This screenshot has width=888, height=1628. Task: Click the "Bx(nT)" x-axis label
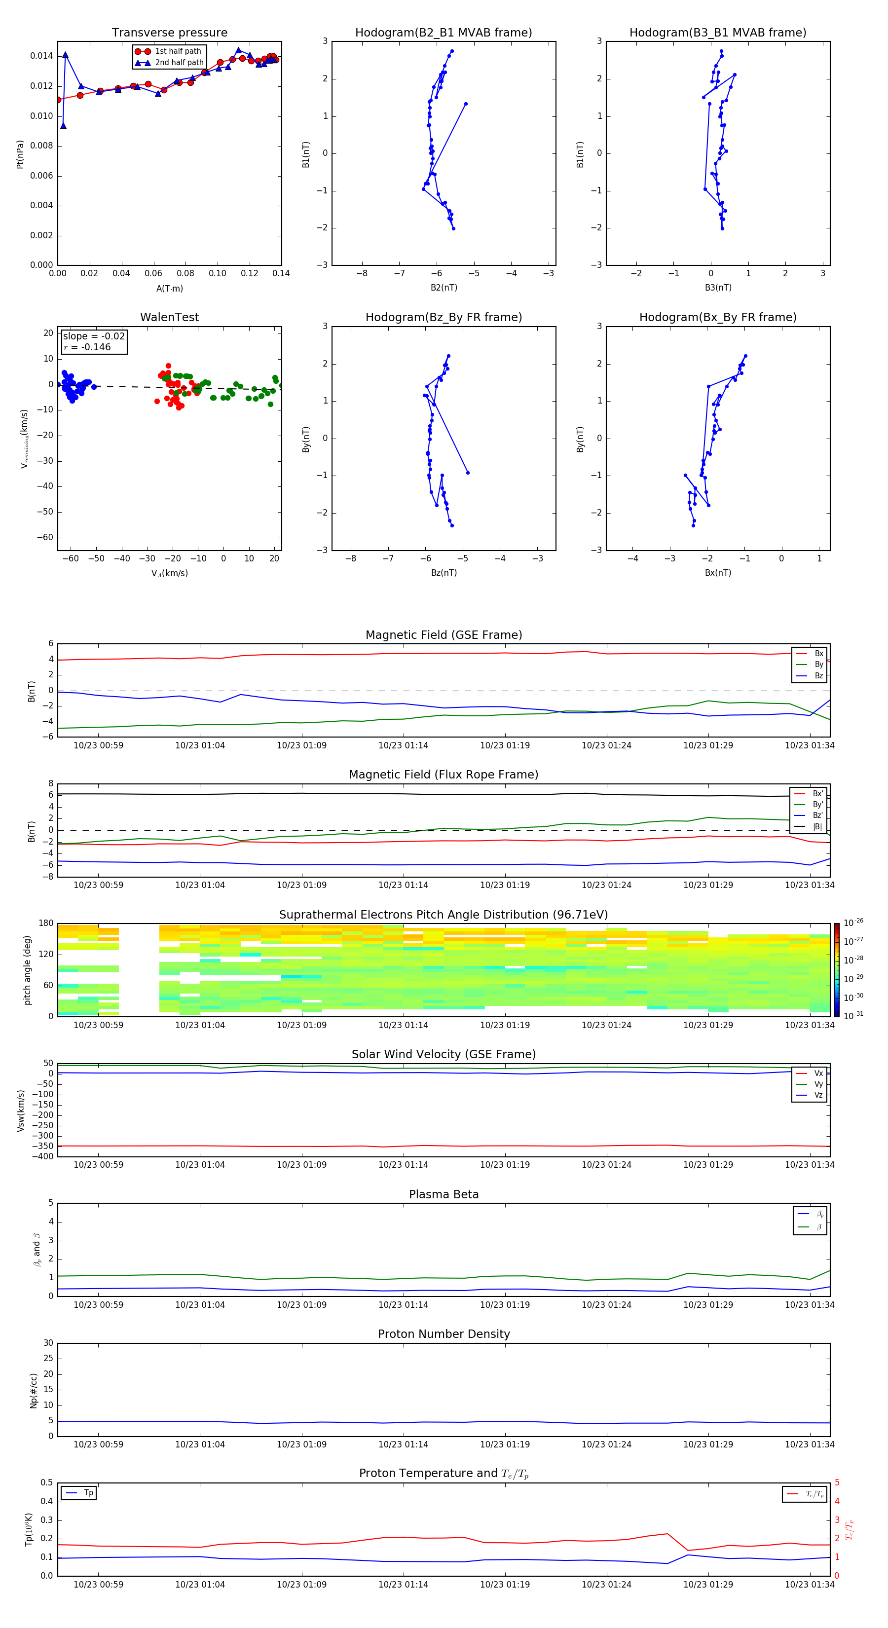tap(718, 573)
